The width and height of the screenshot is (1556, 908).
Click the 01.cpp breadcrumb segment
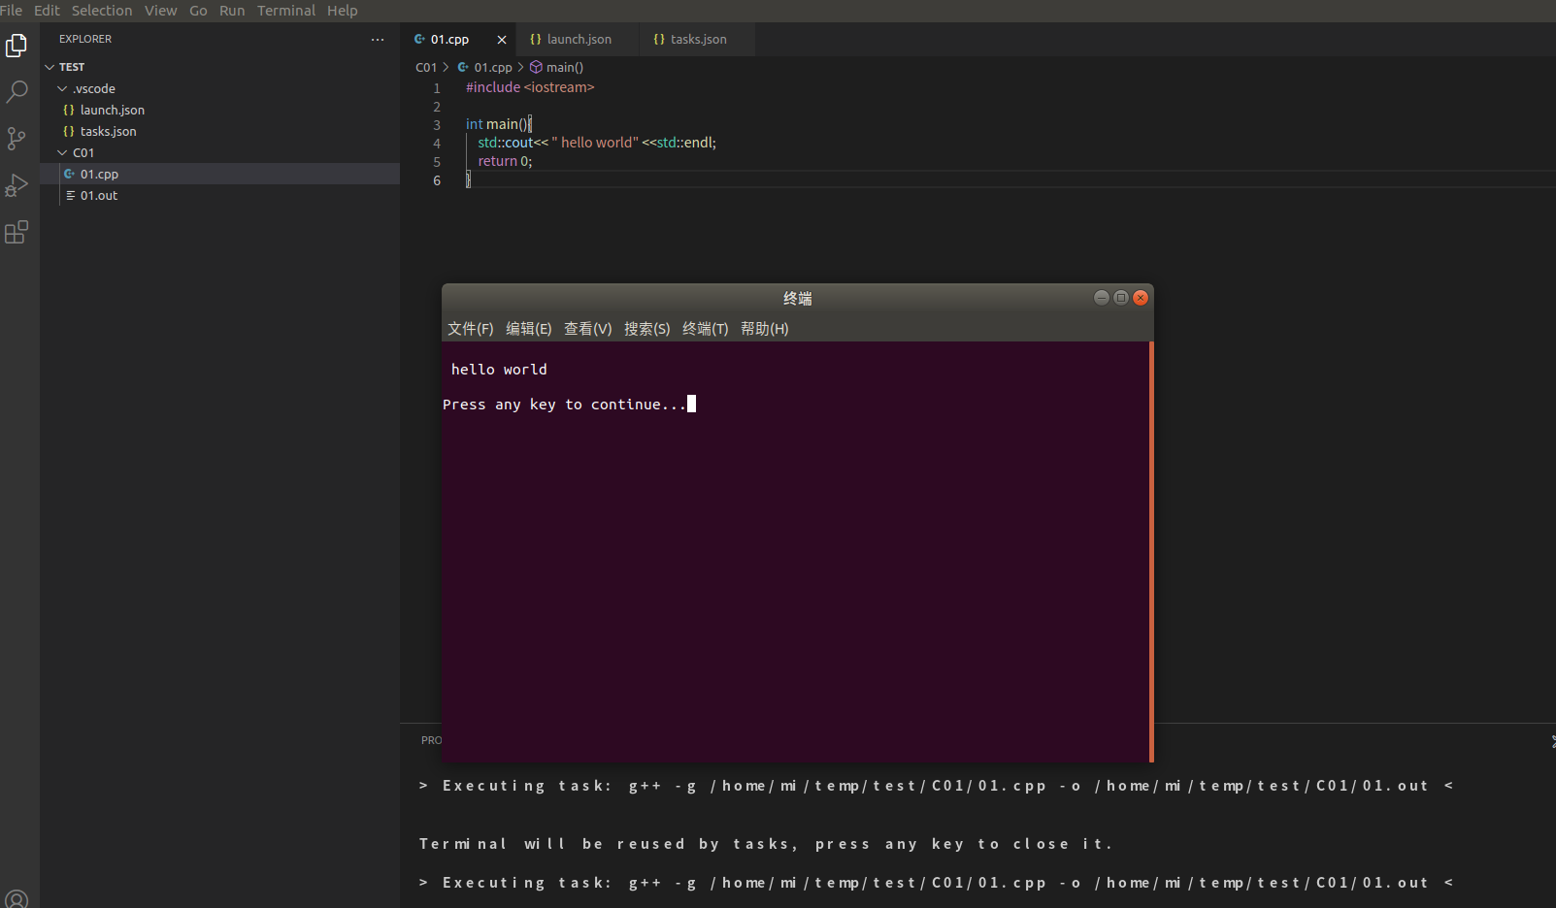[x=493, y=67]
